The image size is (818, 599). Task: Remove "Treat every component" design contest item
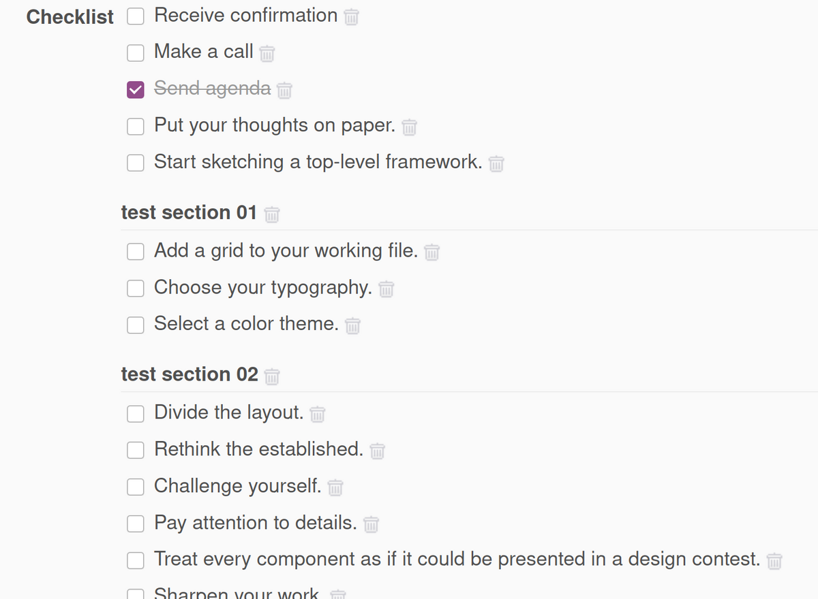point(774,560)
